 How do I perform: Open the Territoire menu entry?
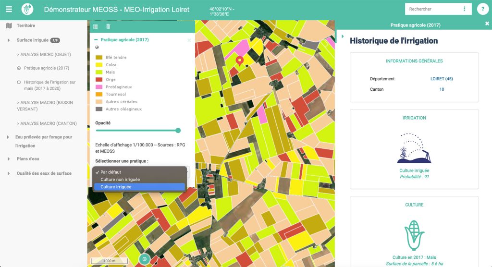click(26, 26)
